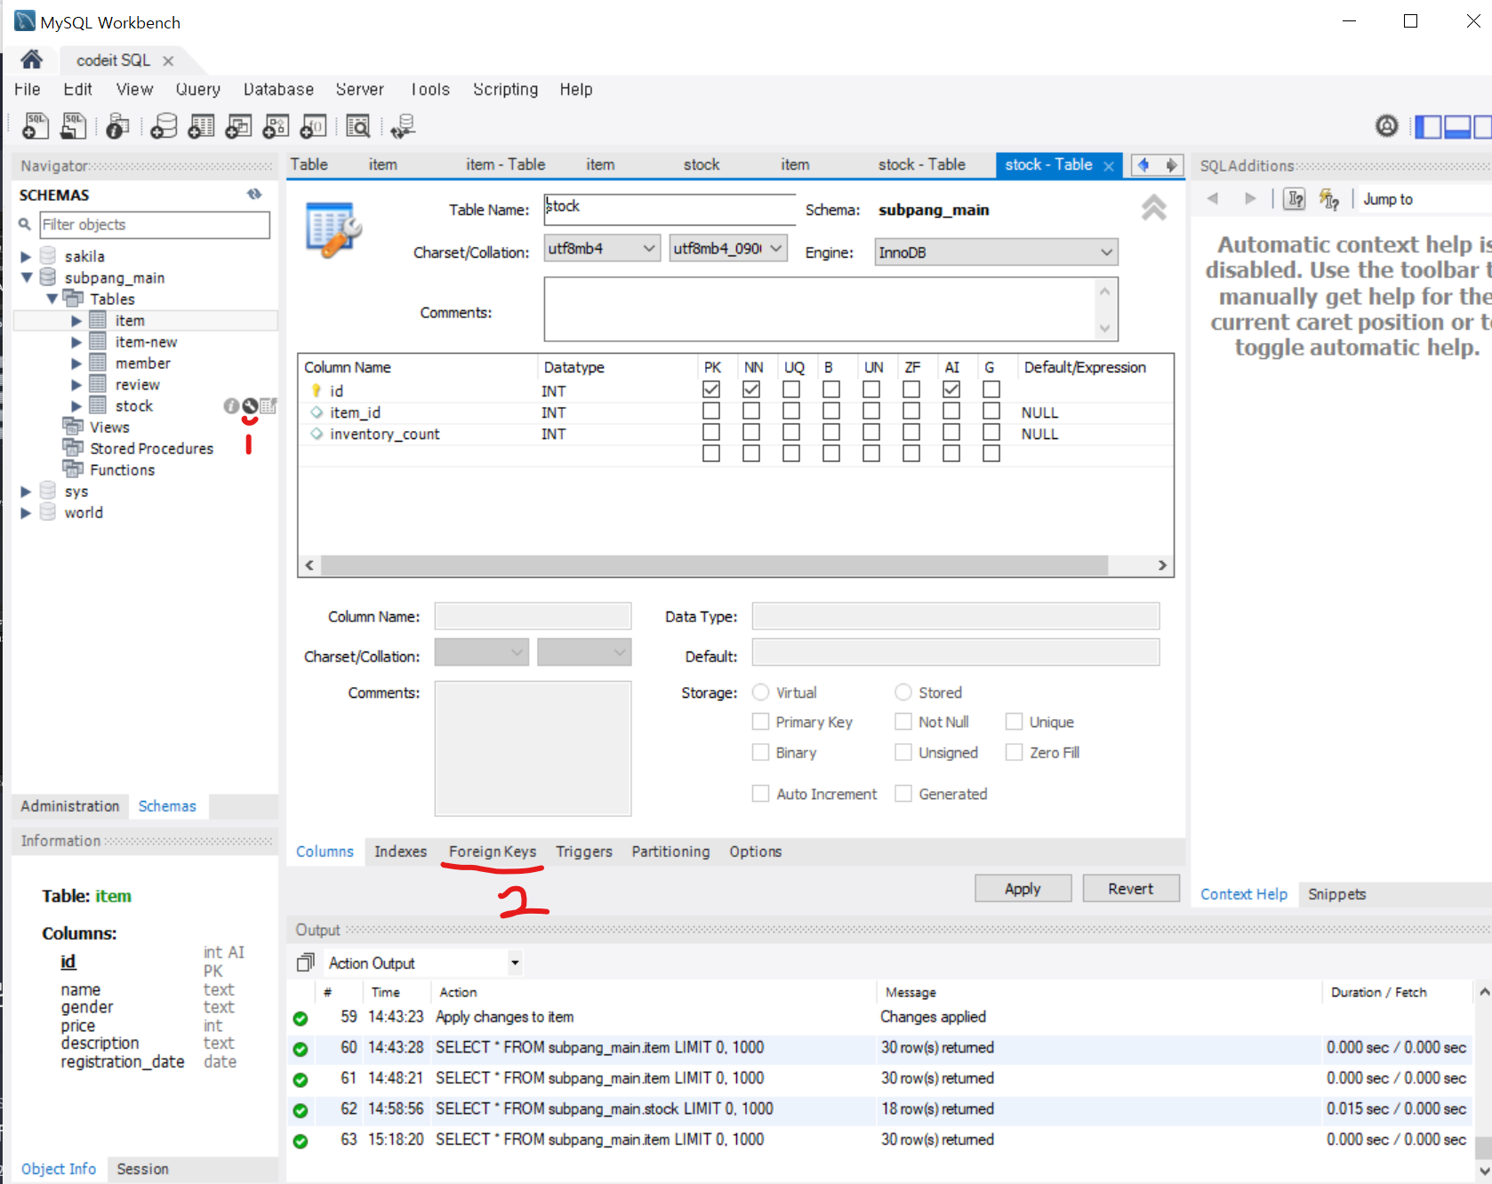Expand the member table node
Image resolution: width=1492 pixels, height=1184 pixels.
point(76,364)
